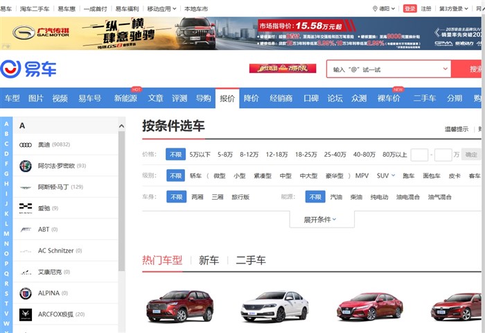Click the location pin icon near 德阳
This screenshot has width=485, height=333.
point(375,9)
